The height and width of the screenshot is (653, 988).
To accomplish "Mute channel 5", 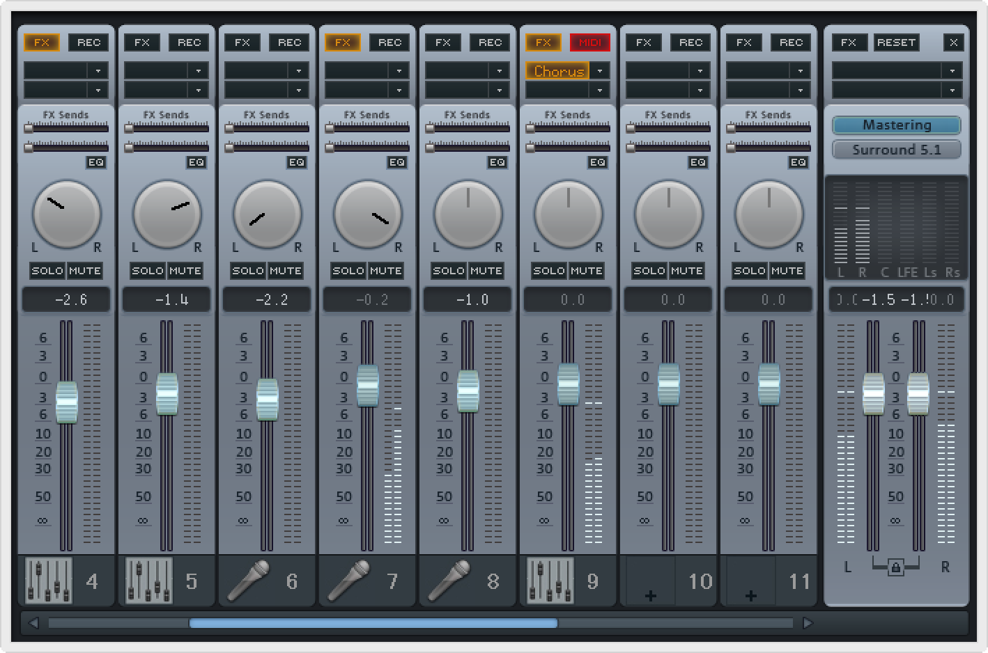I will click(185, 271).
